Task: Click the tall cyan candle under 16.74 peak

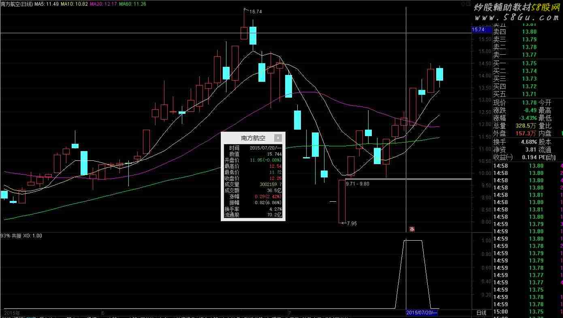Action: pyautogui.click(x=253, y=36)
